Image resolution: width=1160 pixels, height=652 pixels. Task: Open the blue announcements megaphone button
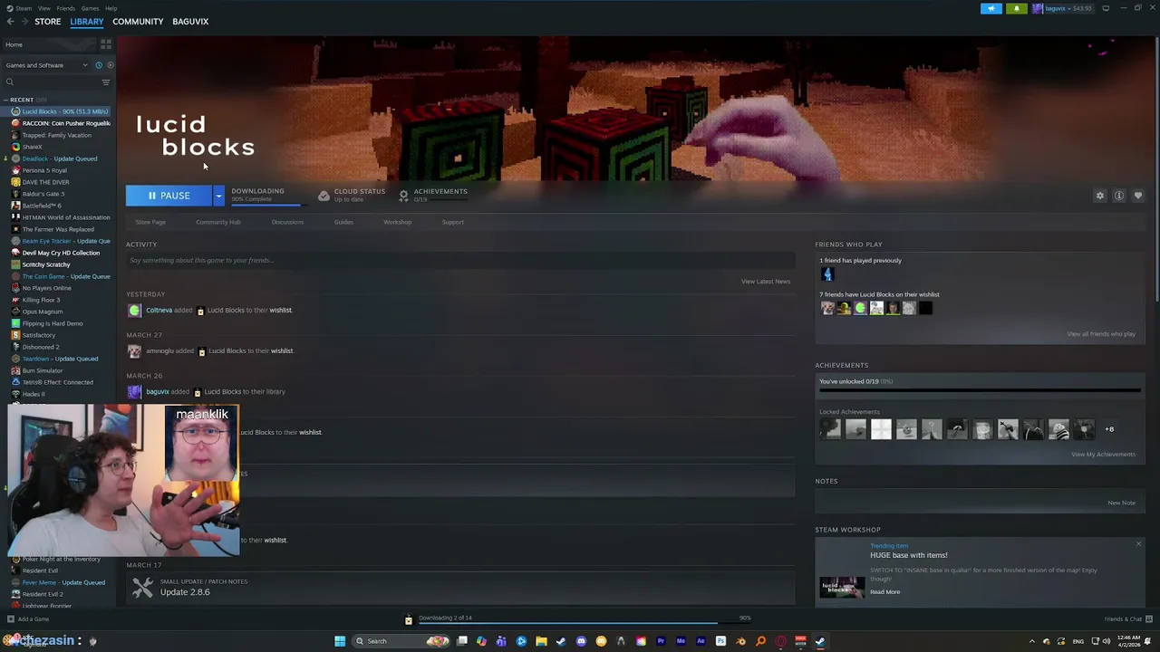pyautogui.click(x=991, y=8)
